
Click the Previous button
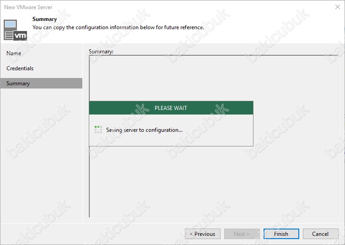pos(202,234)
